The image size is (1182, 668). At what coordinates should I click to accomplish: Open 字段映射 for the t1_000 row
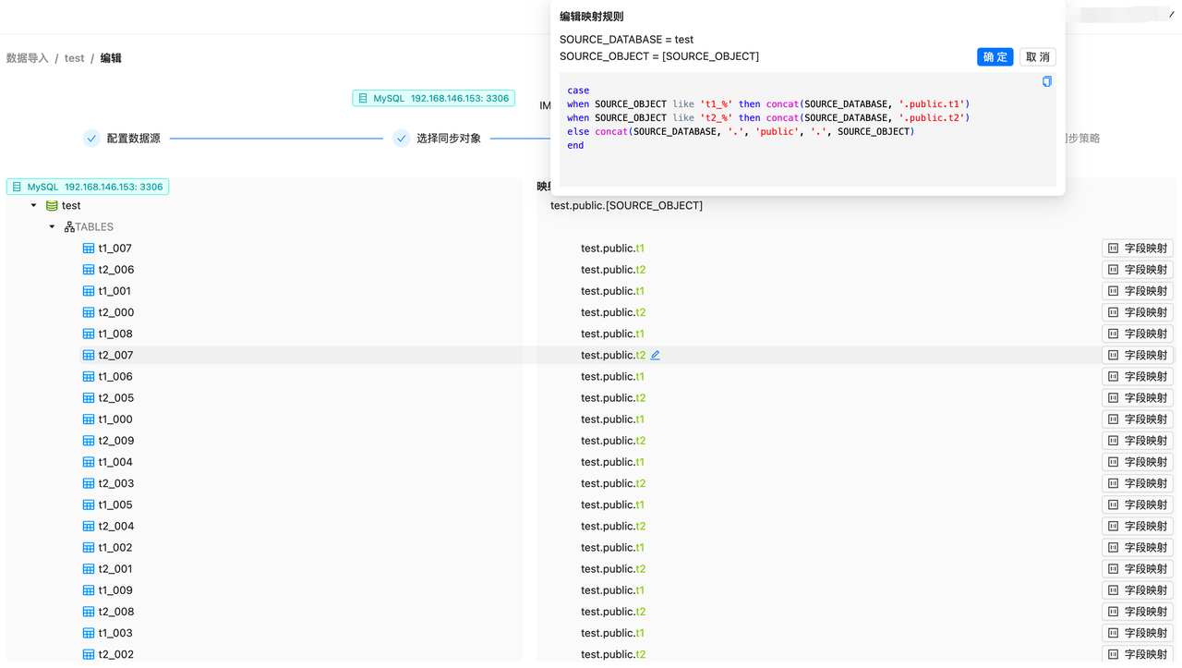tap(1138, 419)
